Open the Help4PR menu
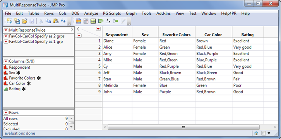Screen dimensions: 281x139 pyautogui.click(x=229, y=14)
